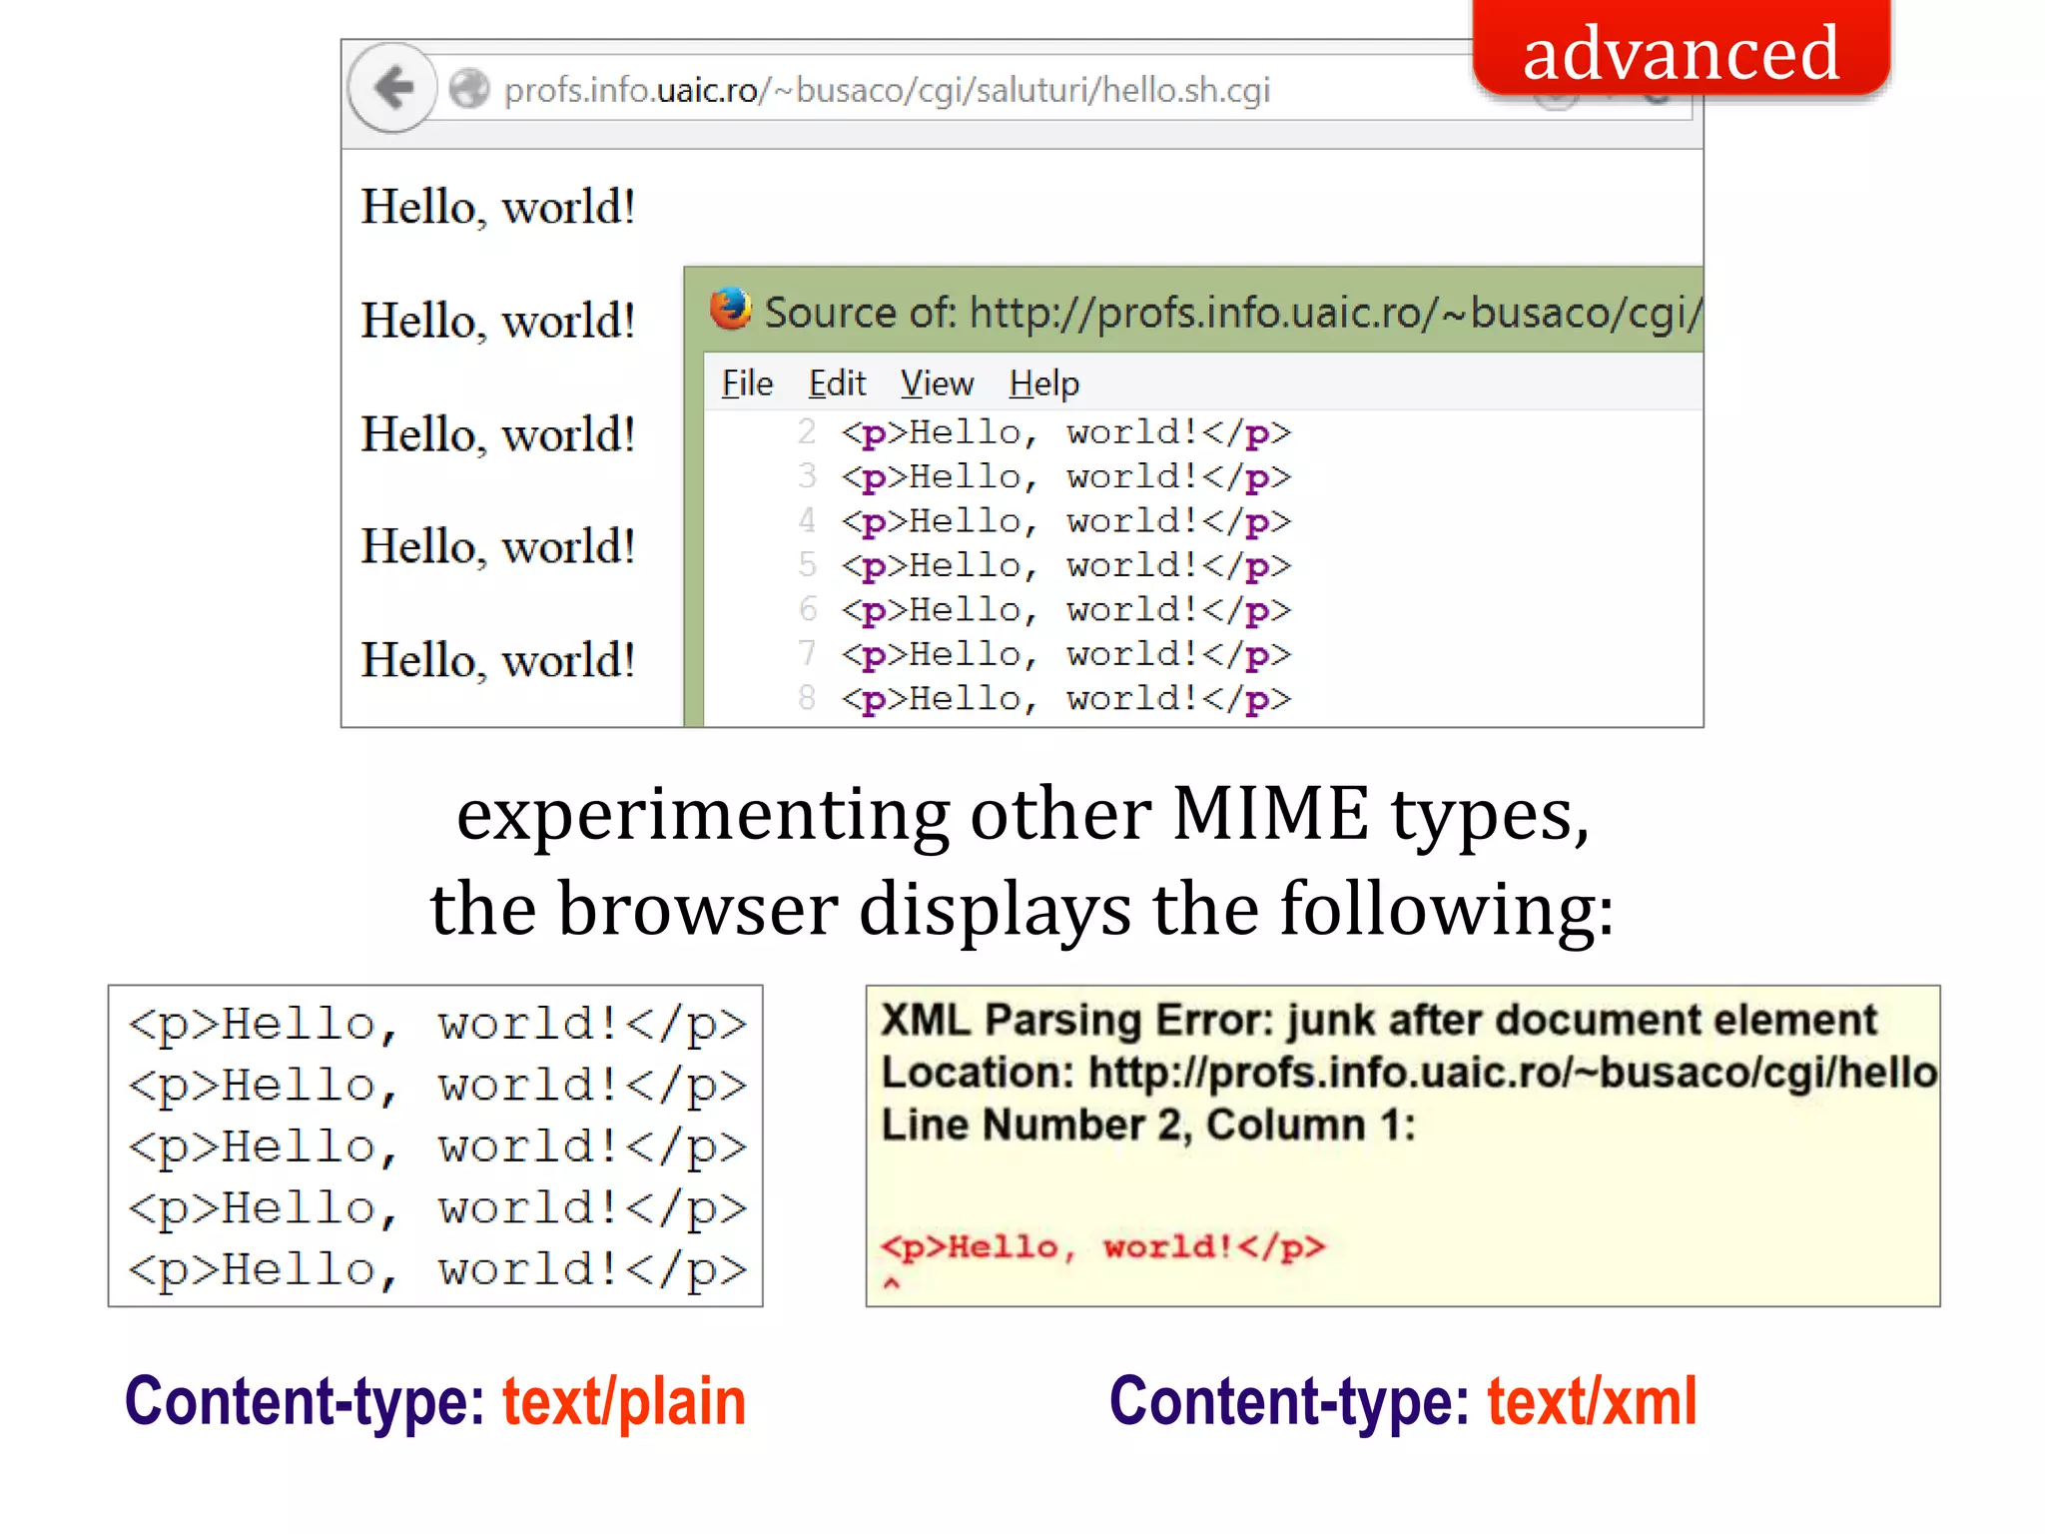Click the first Hello, world! paragraph
2045x1534 pixels.
coord(497,207)
